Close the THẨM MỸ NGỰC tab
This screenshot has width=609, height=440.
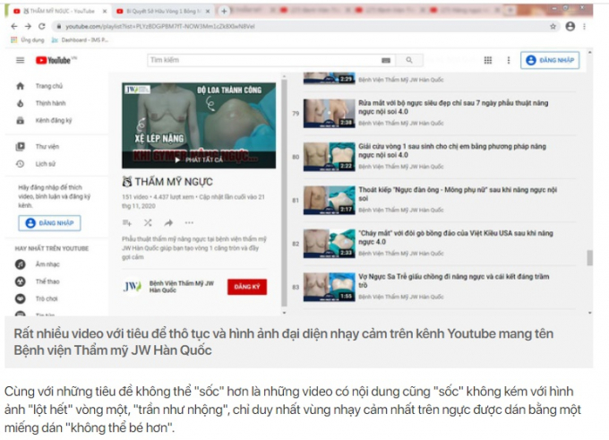[x=105, y=12]
